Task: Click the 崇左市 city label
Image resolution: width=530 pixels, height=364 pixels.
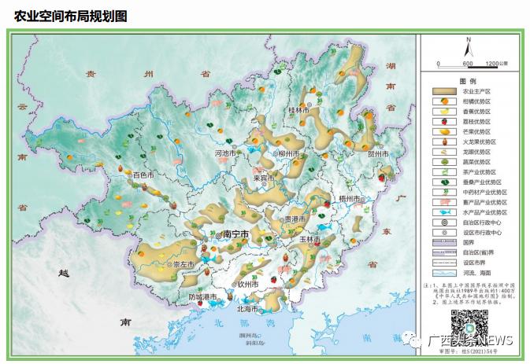Action: (x=183, y=265)
